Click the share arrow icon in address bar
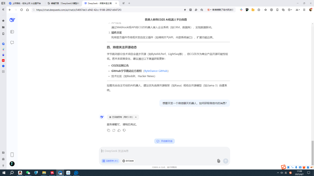Image resolution: width=314 pixels, height=176 pixels. (196, 10)
